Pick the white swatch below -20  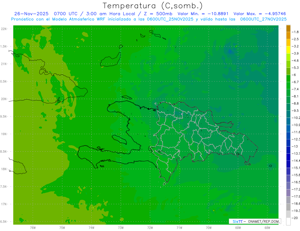(288, 222)
